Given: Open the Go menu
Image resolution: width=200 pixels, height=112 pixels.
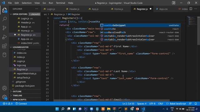Looking at the screenshot, I should (x=44, y=3).
